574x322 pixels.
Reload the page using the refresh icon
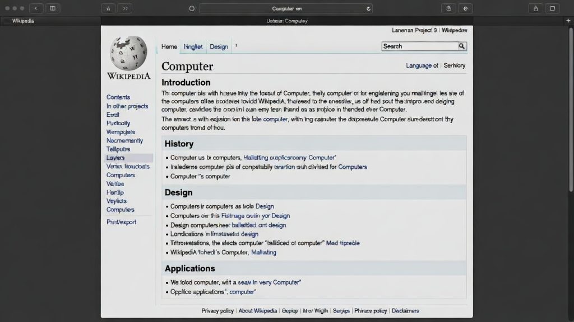367,8
